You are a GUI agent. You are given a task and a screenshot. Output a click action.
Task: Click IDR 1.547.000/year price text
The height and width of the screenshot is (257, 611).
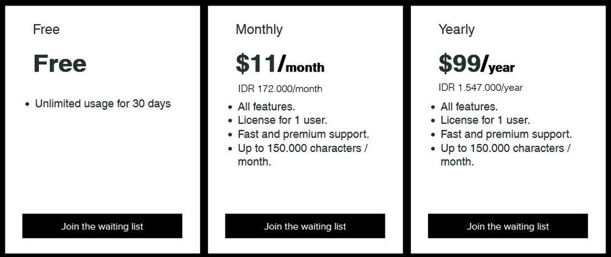tap(480, 88)
